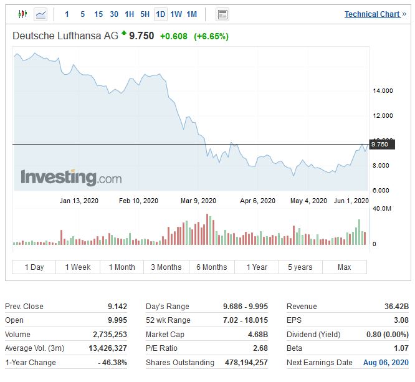Screen dimensions: 415x382
Task: Click Dividend (Yield) value 0.80 (0.00%)
Action: 388,335
